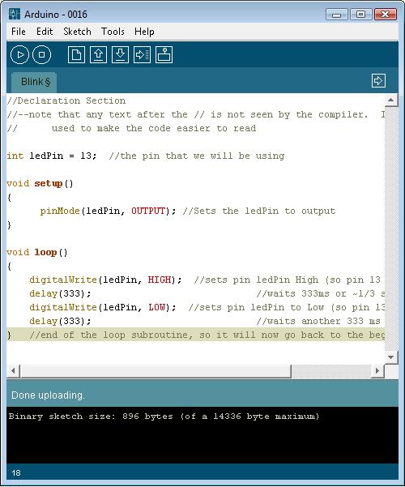
Task: Open the Serial Monitor icon
Action: pyautogui.click(x=164, y=55)
